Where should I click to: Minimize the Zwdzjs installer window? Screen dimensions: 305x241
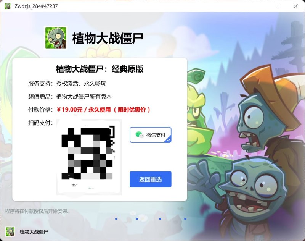coord(278,6)
